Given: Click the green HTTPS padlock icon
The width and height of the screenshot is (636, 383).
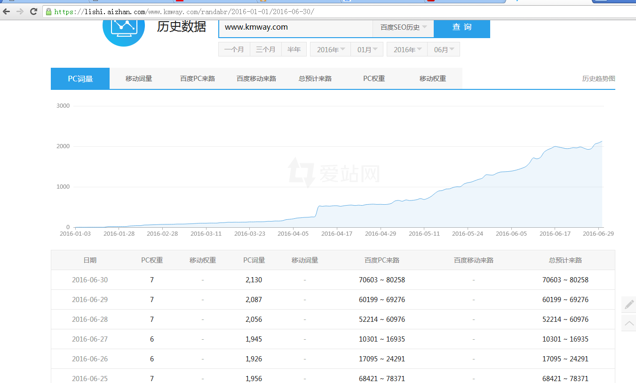Looking at the screenshot, I should coord(48,12).
